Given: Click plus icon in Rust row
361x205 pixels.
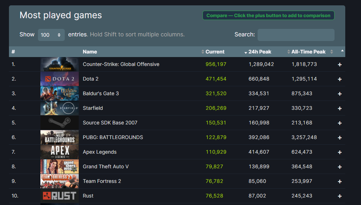Looking at the screenshot, I should [x=340, y=196].
